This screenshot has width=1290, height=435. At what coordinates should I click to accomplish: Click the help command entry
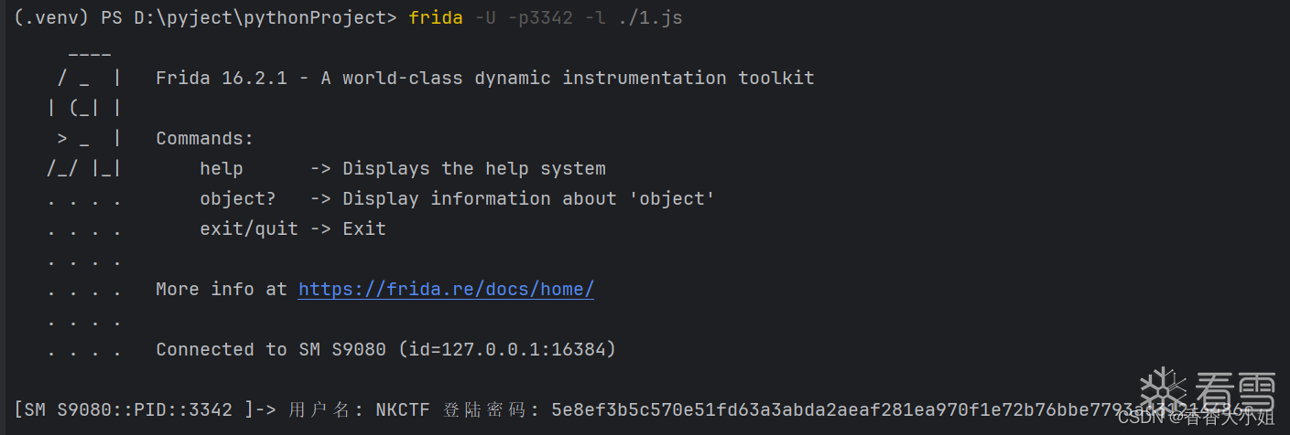coord(222,169)
